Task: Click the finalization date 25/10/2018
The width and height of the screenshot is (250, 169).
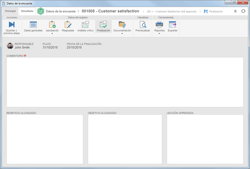Action: click(74, 47)
